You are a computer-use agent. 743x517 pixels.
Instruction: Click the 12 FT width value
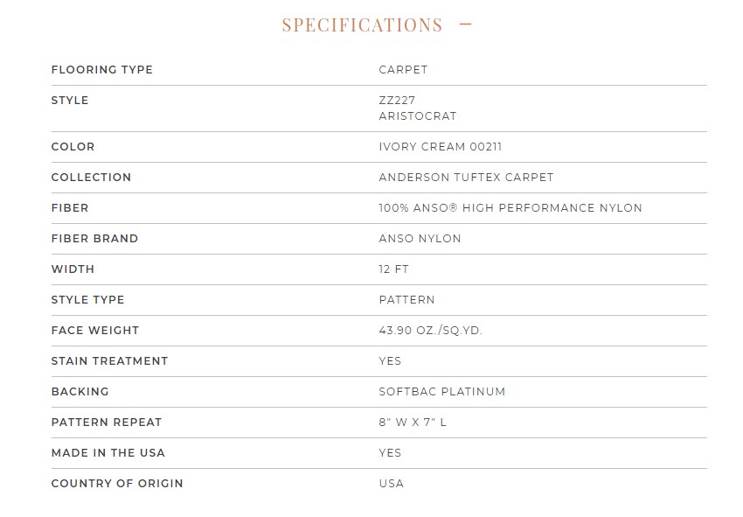(393, 269)
